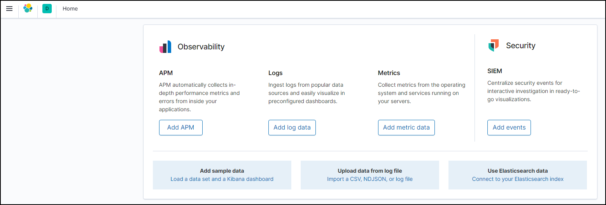Select the Home breadcrumb
Image resolution: width=606 pixels, height=205 pixels.
(x=70, y=9)
